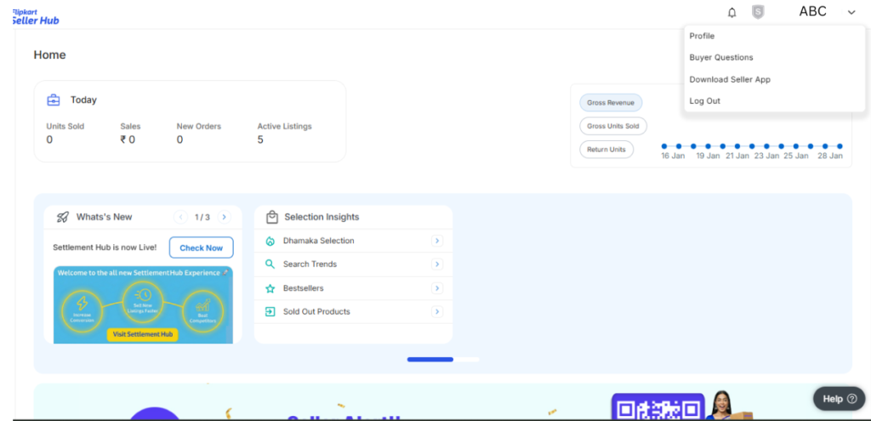
Task: Select the Gross Units Sold filter
Action: [613, 126]
